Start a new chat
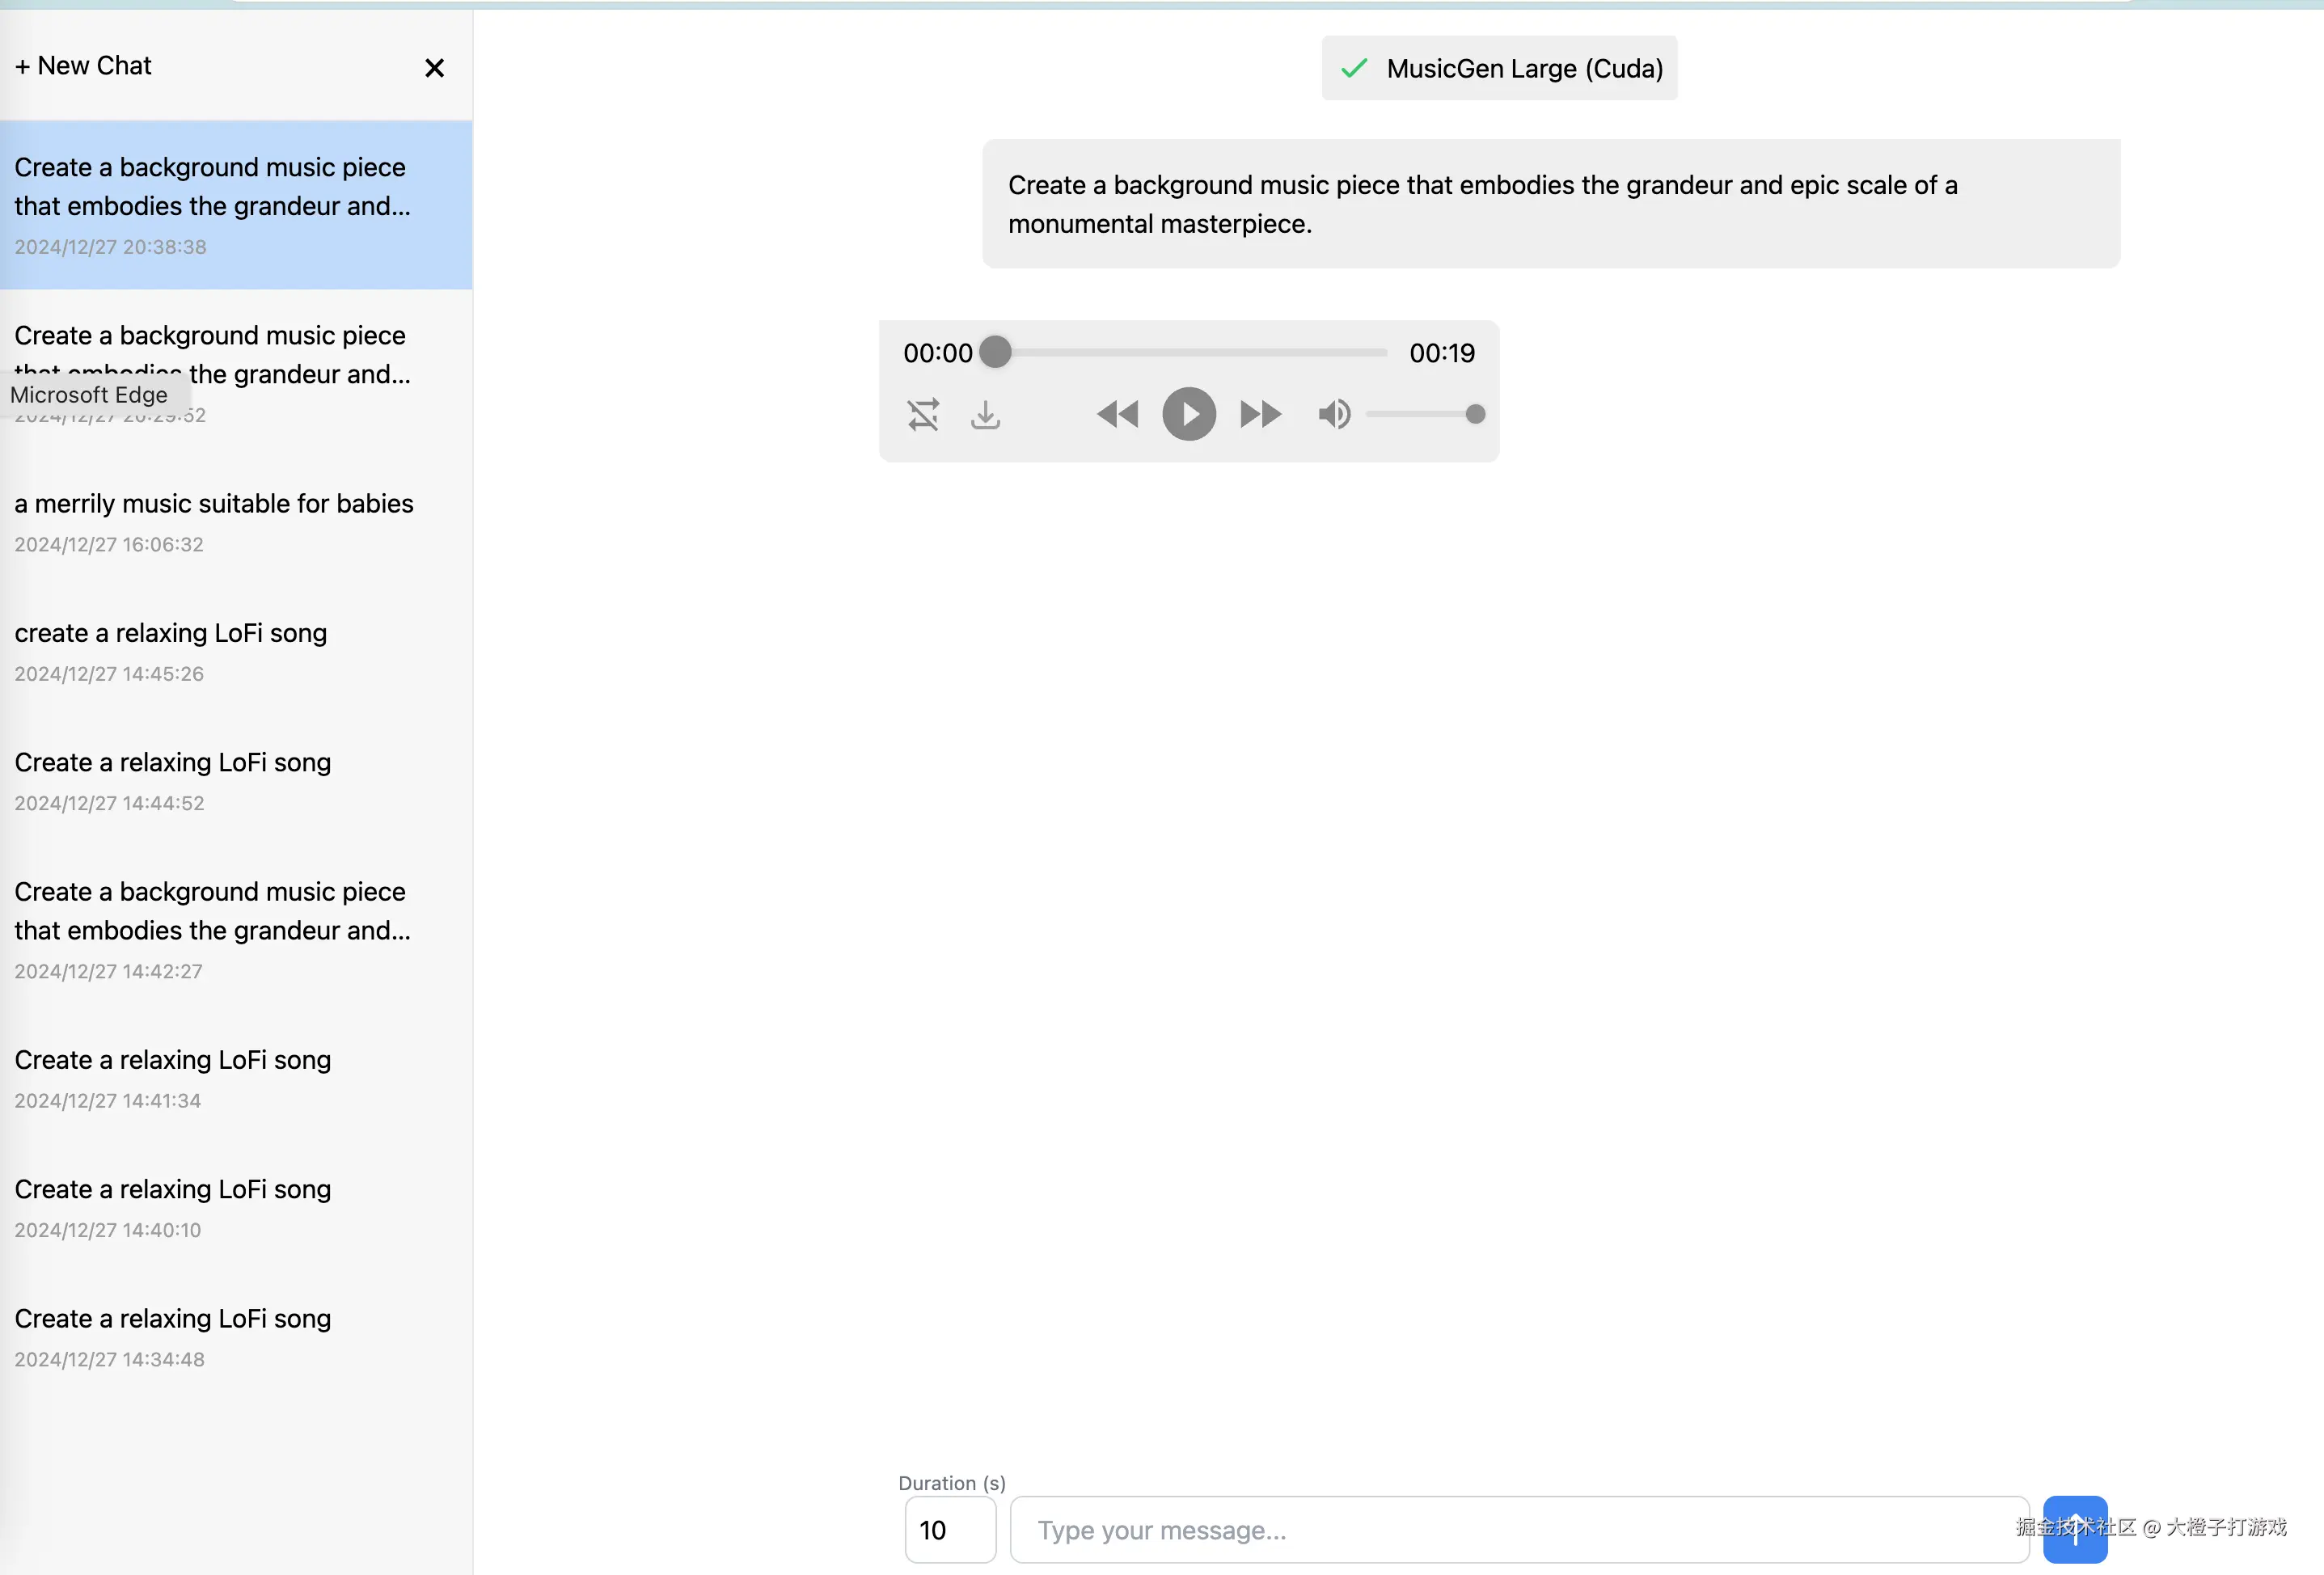 pos(84,66)
